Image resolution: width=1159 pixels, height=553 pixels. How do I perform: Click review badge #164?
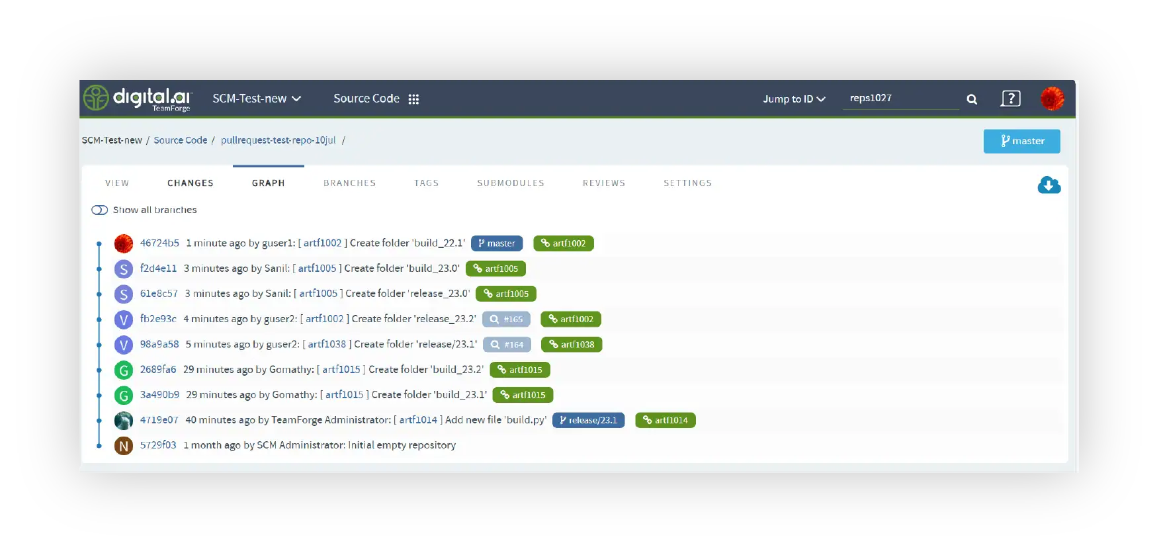tap(507, 345)
